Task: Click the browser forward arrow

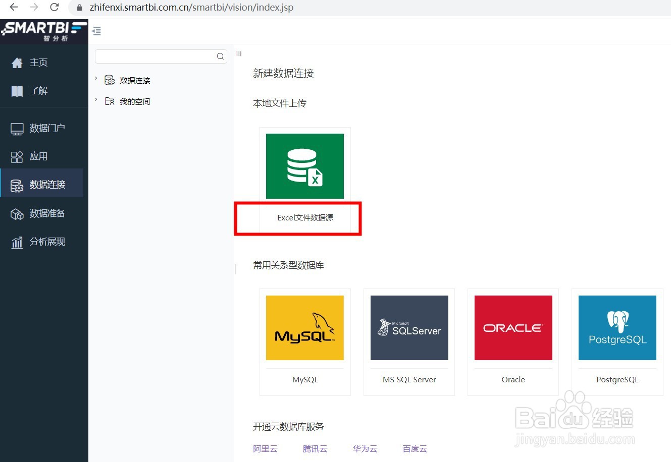Action: [34, 7]
